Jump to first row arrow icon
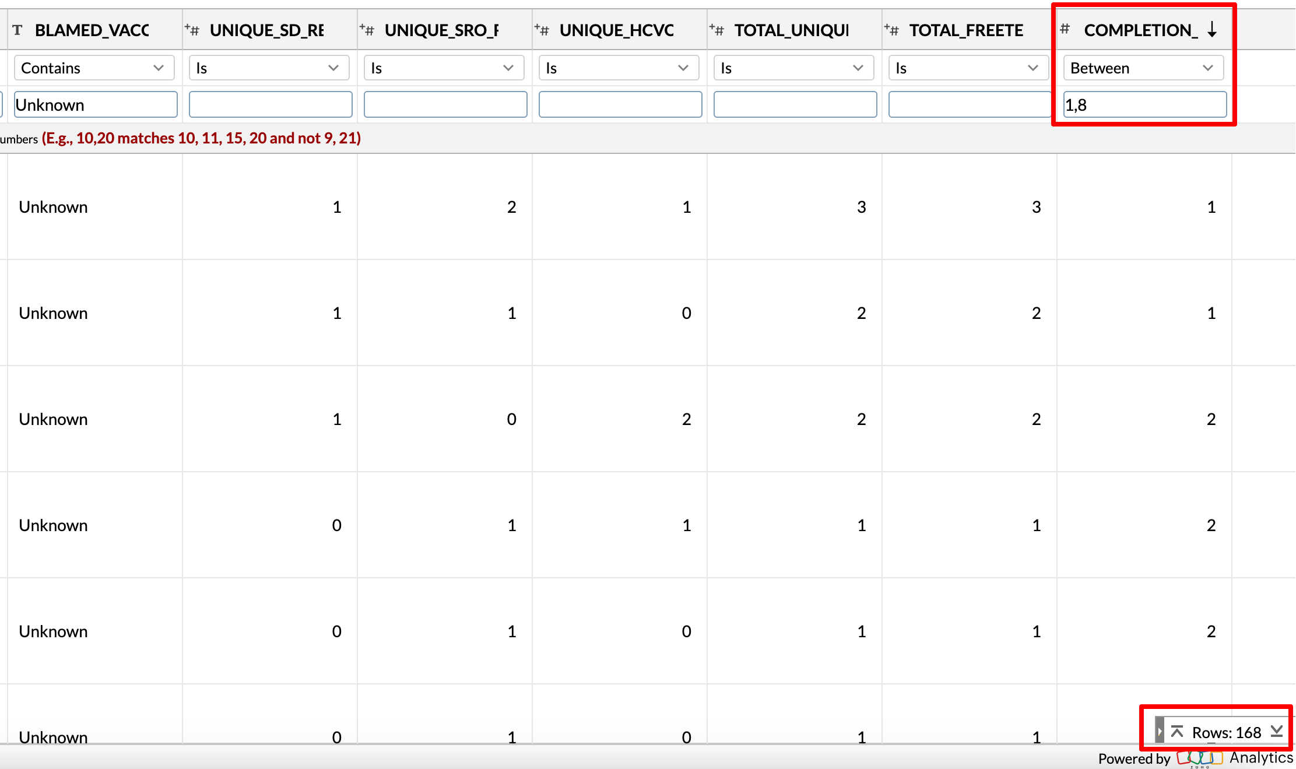1296x769 pixels. click(1177, 731)
